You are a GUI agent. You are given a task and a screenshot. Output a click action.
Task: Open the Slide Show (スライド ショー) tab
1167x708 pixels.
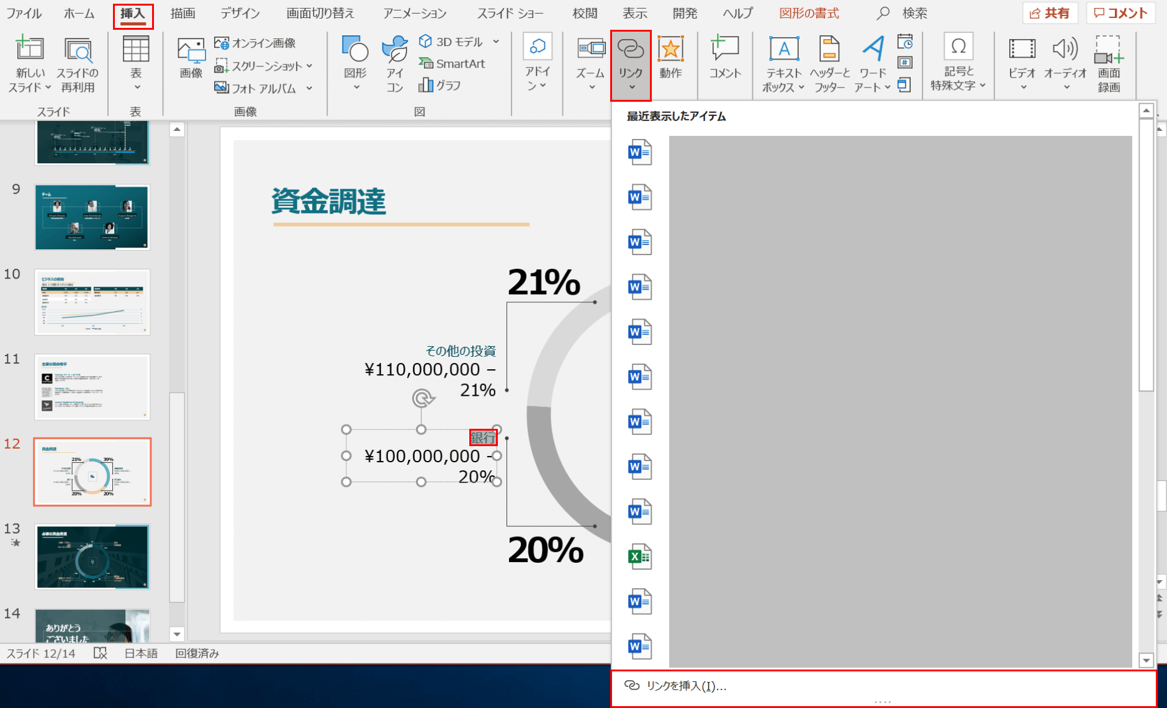click(510, 13)
